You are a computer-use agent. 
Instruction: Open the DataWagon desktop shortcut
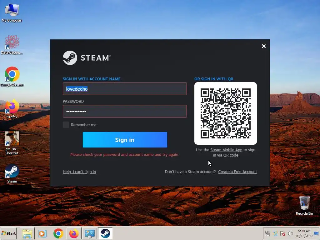point(12,44)
